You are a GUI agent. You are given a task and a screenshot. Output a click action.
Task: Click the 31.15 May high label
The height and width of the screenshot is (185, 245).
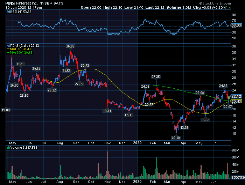click(x=20, y=64)
